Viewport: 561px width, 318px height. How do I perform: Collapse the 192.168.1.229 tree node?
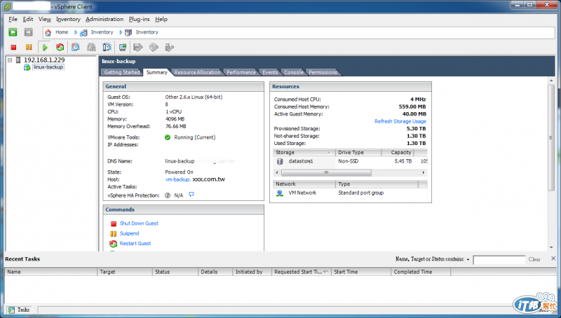[x=10, y=60]
